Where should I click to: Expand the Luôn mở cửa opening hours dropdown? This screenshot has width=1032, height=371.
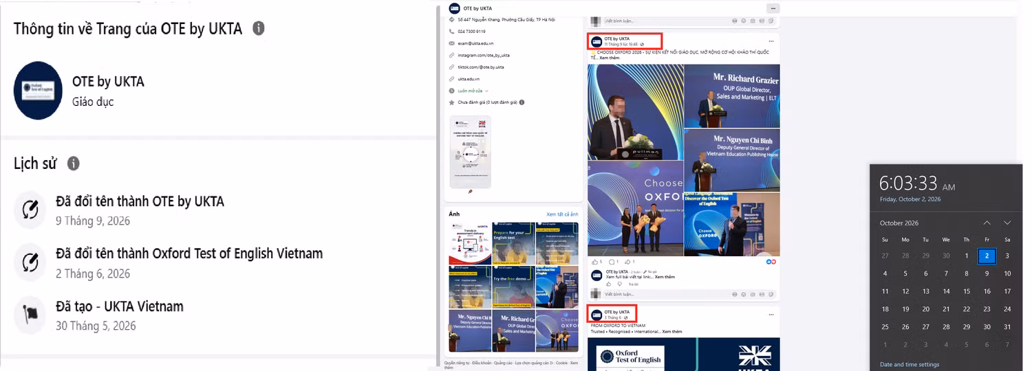pyautogui.click(x=487, y=91)
